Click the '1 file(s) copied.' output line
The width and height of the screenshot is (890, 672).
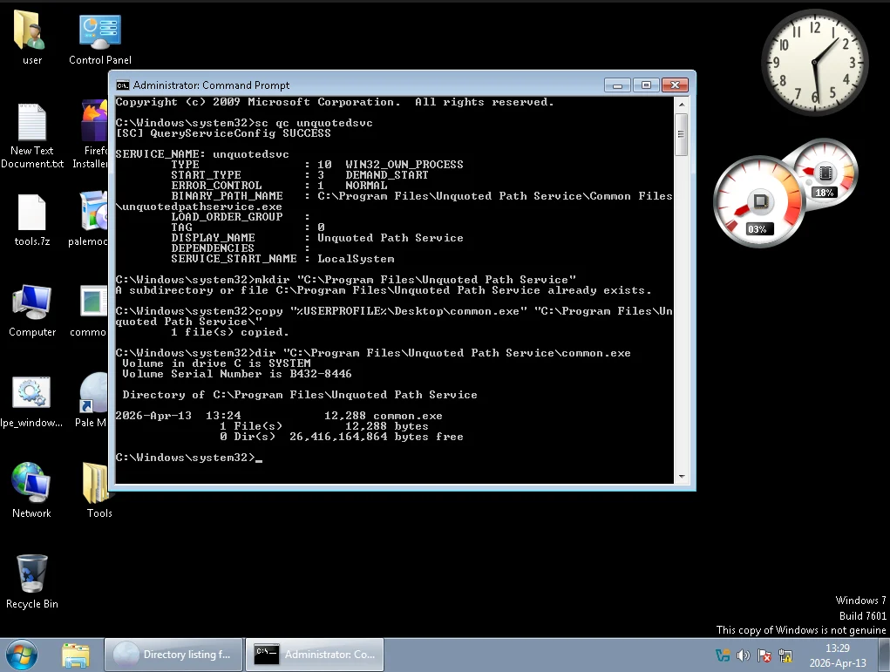[230, 332]
